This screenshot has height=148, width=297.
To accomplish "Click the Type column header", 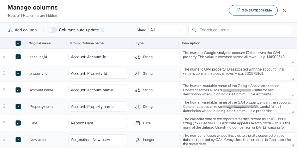I will point(140,43).
